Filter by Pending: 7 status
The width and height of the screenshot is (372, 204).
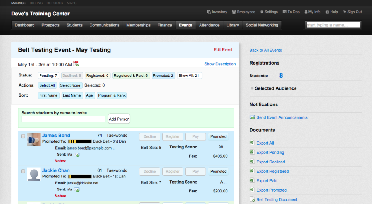pyautogui.click(x=48, y=76)
